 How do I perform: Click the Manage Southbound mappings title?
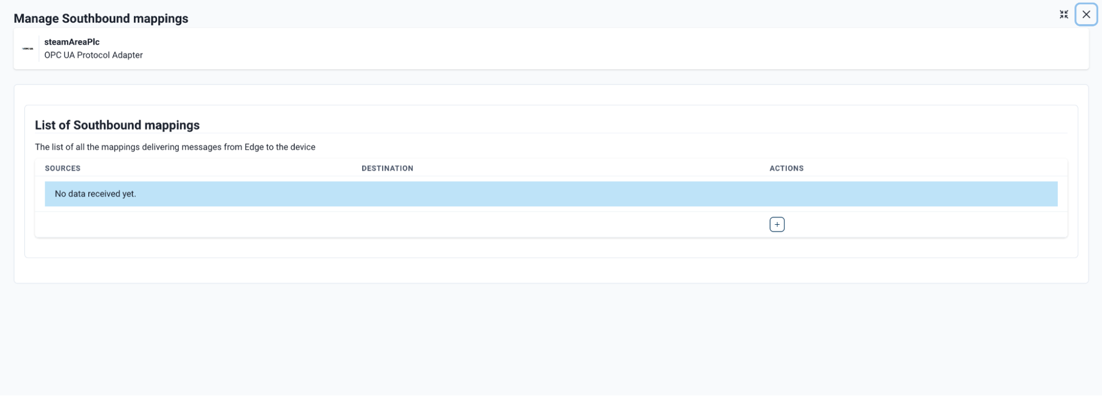click(101, 19)
